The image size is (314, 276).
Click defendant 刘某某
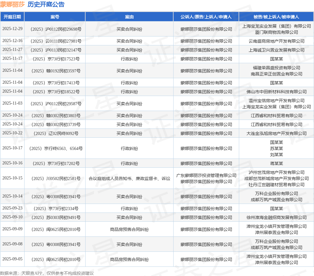[276, 155]
